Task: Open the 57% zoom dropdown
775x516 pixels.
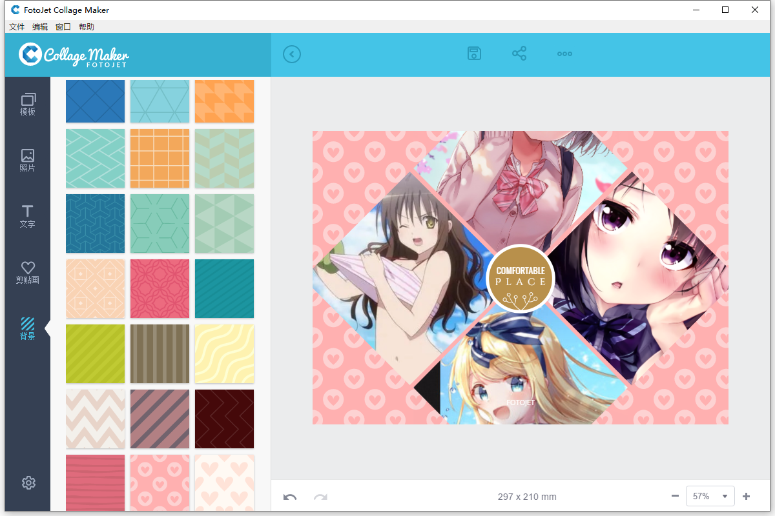Action: click(x=710, y=496)
